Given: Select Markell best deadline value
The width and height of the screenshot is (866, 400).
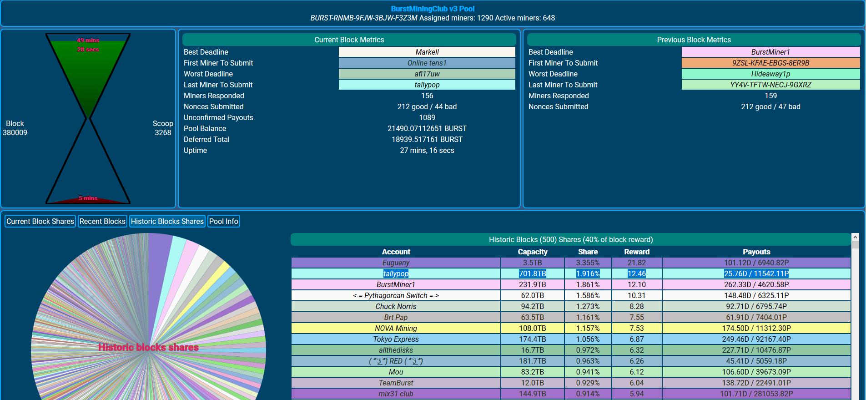Looking at the screenshot, I should 427,52.
